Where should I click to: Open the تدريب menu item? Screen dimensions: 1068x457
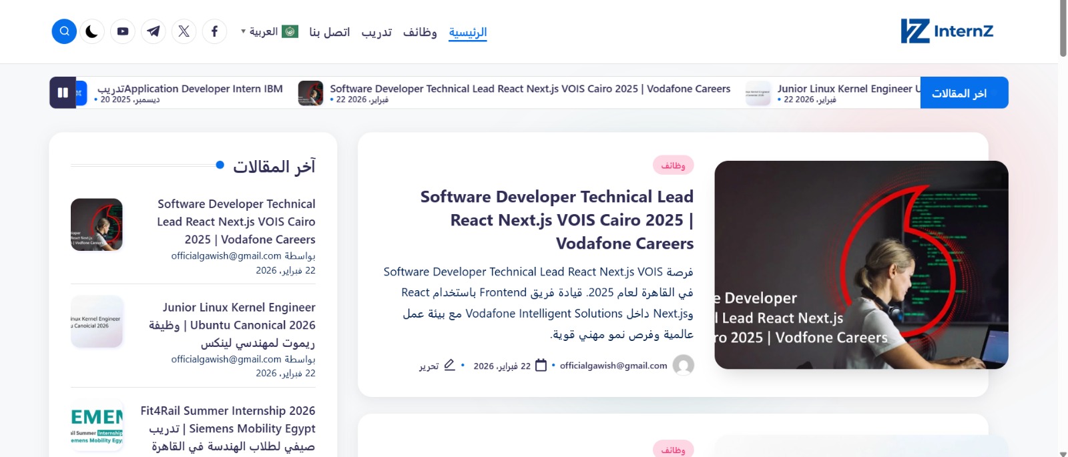376,32
